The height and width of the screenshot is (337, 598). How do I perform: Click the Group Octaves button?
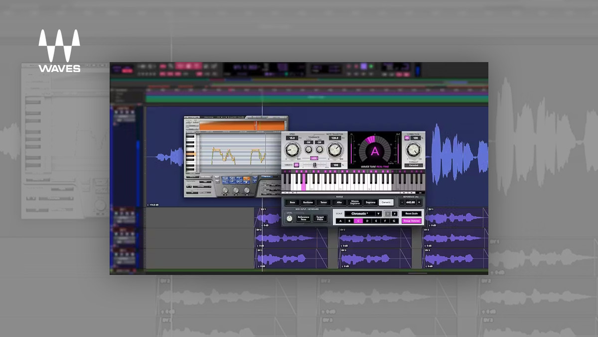pos(412,221)
